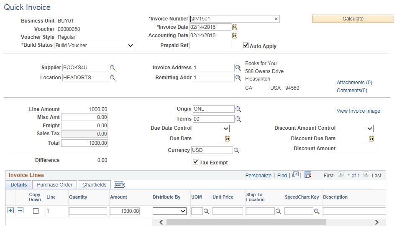This screenshot has height=232, width=420.
Task: Look up UOM in invoice line 1
Action: [x=206, y=212]
